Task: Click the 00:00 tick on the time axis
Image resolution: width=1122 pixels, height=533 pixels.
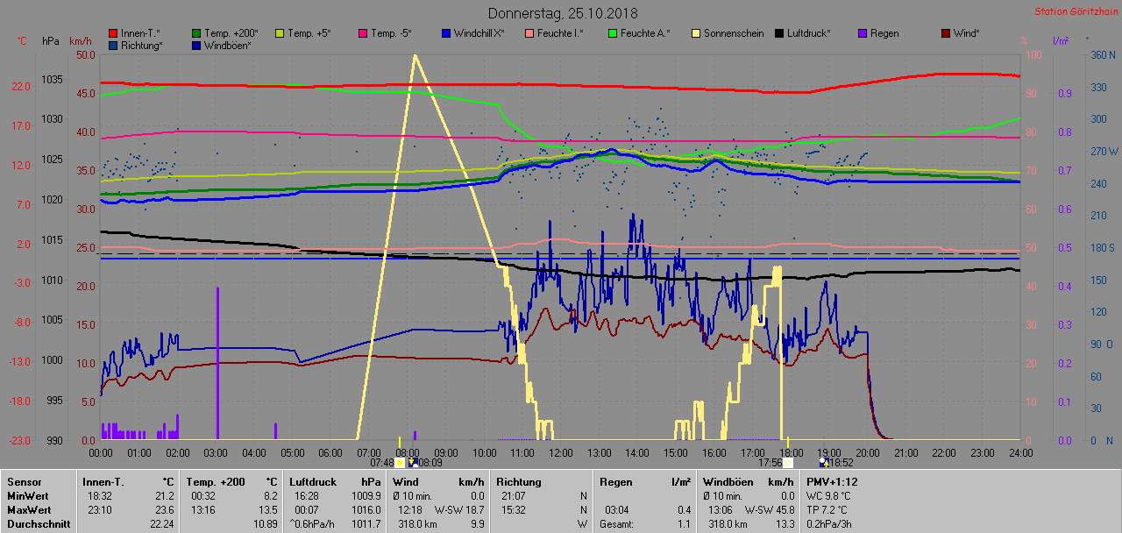Action: click(x=101, y=452)
